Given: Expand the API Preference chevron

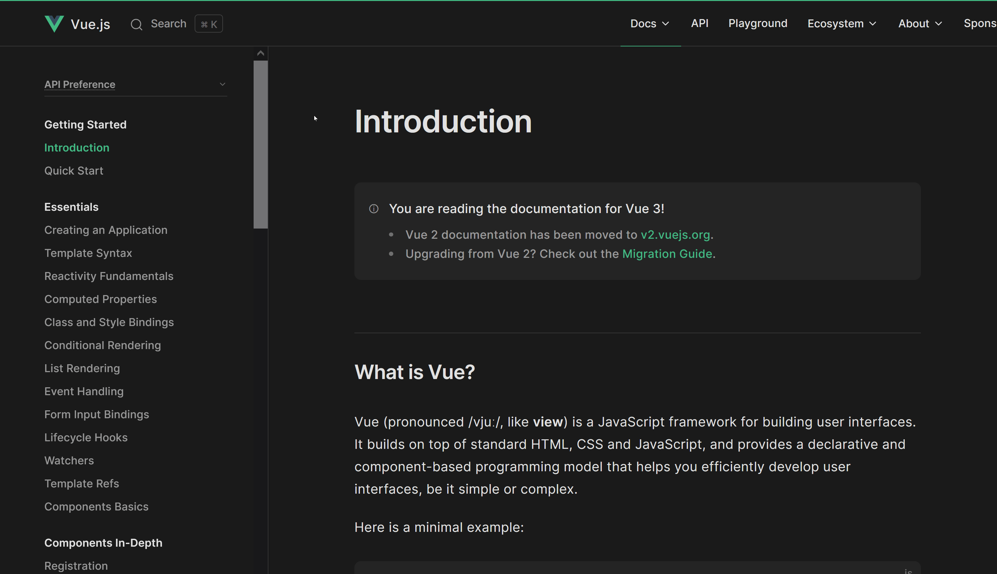Looking at the screenshot, I should (222, 84).
